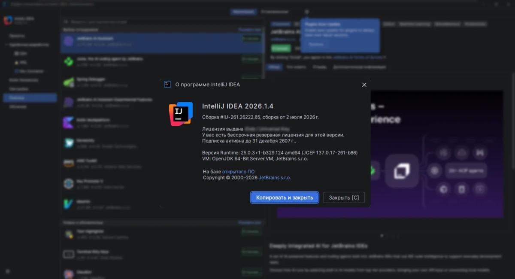Screen dimensions: 515x279
Task: Click the plugins settings gear icon in background window
Action: [306, 12]
